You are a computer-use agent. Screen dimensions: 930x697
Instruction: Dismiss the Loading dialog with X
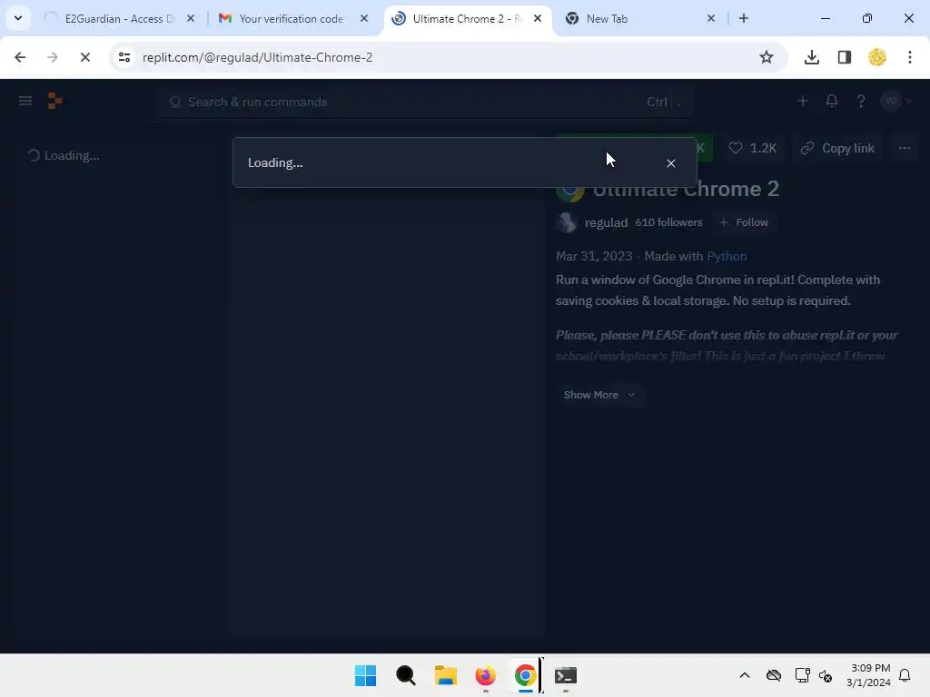point(671,163)
